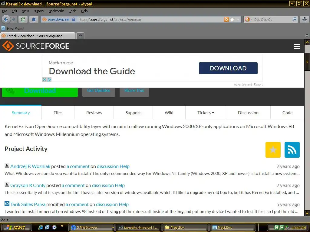Go to the browser Home page icon
Screen dimensions: 310x232
pos(34,19)
